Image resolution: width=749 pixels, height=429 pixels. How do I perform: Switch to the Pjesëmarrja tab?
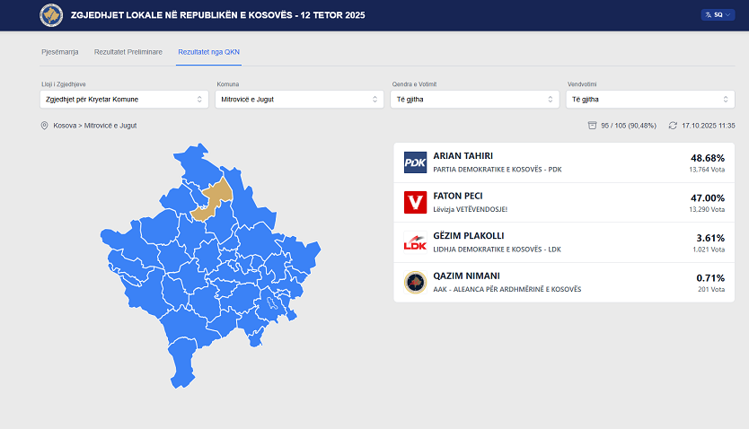click(x=60, y=52)
